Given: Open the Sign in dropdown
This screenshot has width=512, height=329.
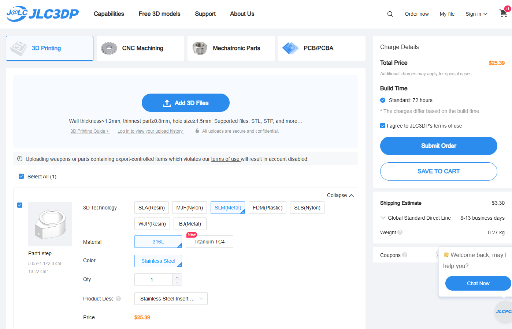Looking at the screenshot, I should [x=476, y=14].
